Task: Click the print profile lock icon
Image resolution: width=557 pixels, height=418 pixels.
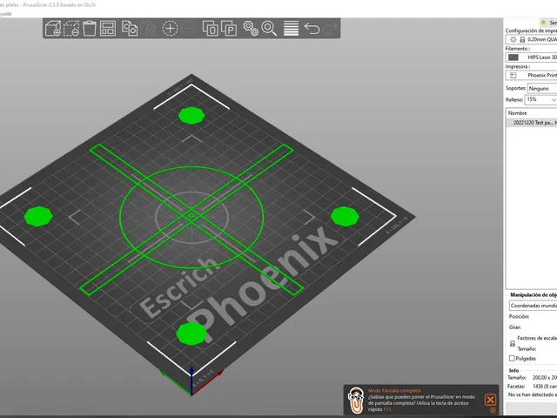Action: pyautogui.click(x=522, y=39)
